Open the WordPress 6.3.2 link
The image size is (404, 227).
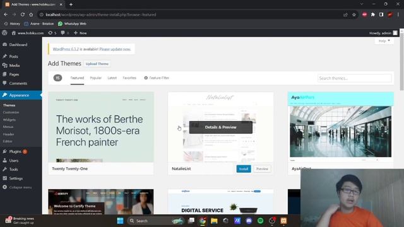tap(66, 49)
